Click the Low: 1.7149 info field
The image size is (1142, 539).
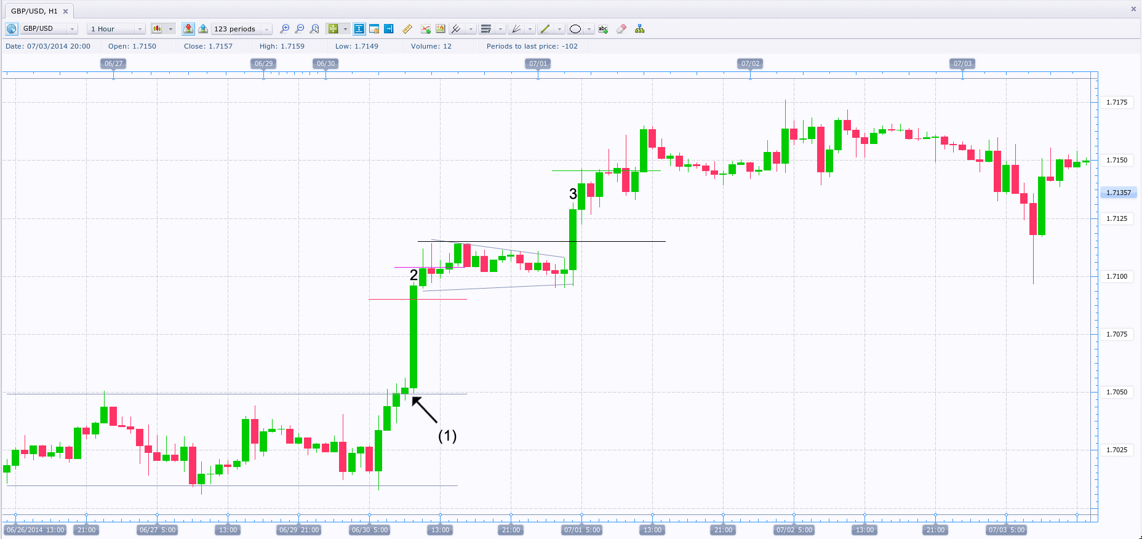[x=357, y=46]
